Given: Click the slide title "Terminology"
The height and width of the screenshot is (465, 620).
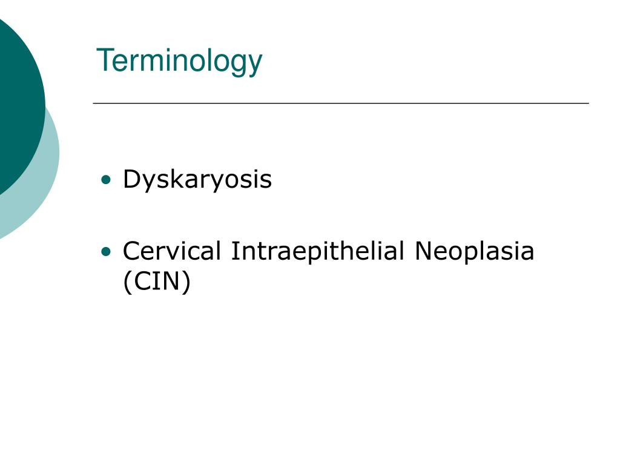Looking at the screenshot, I should pos(179,61).
